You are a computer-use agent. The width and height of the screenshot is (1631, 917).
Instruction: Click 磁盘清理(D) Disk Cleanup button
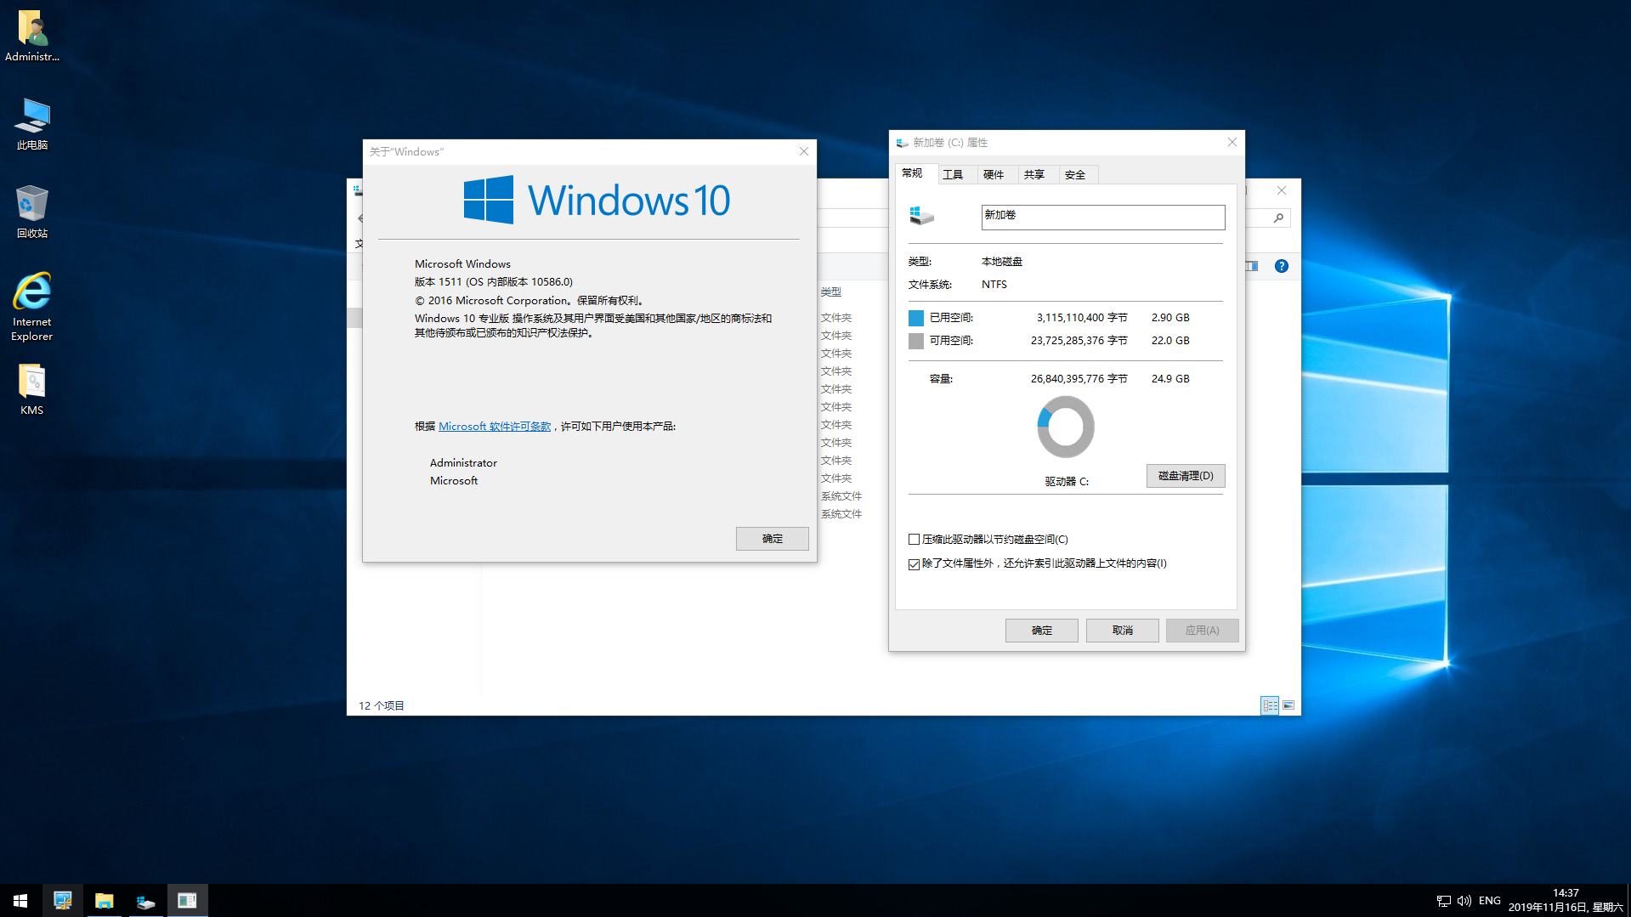(1186, 476)
